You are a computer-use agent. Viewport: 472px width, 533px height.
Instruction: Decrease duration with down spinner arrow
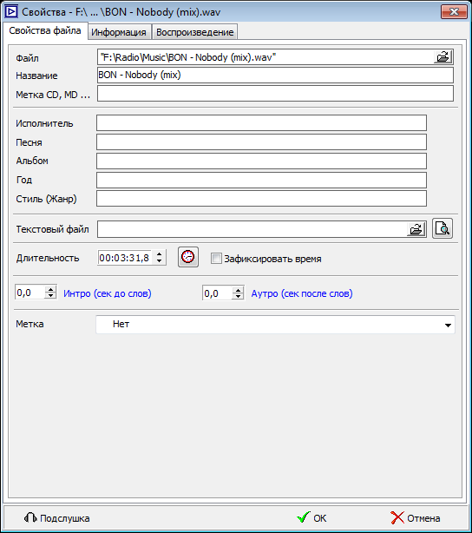159,260
